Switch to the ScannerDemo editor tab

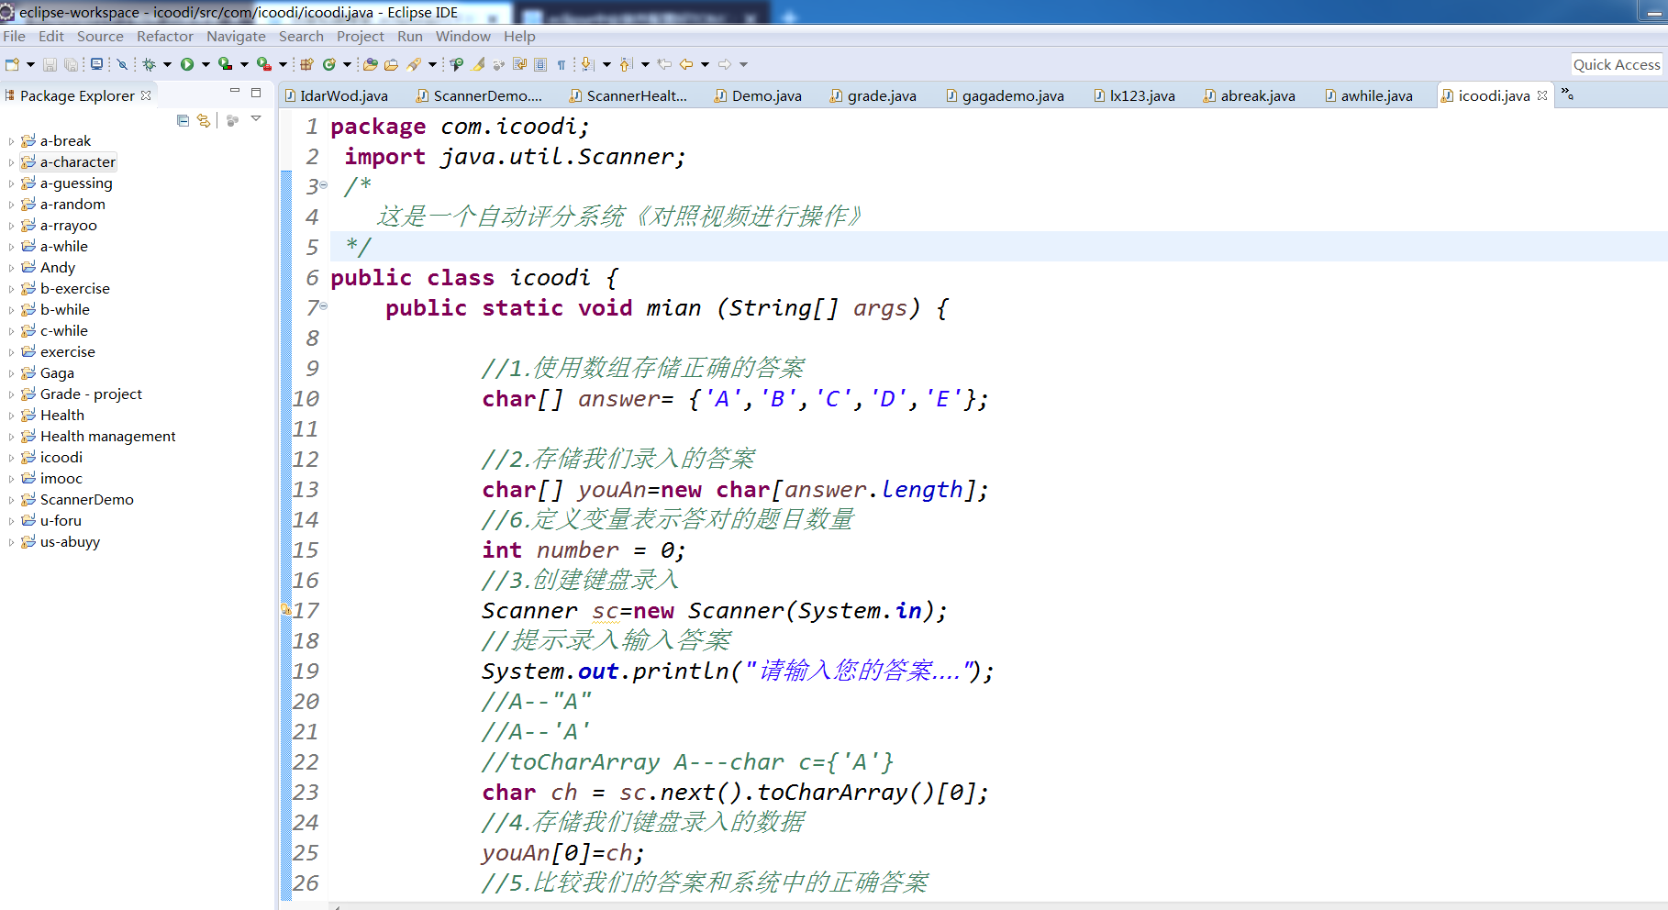(x=479, y=95)
